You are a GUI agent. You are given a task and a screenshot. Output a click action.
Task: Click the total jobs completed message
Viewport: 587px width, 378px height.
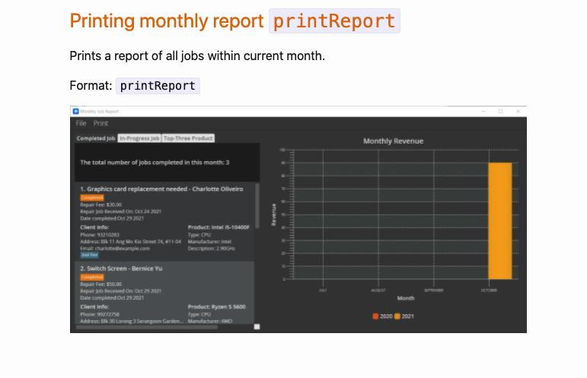[x=155, y=162]
